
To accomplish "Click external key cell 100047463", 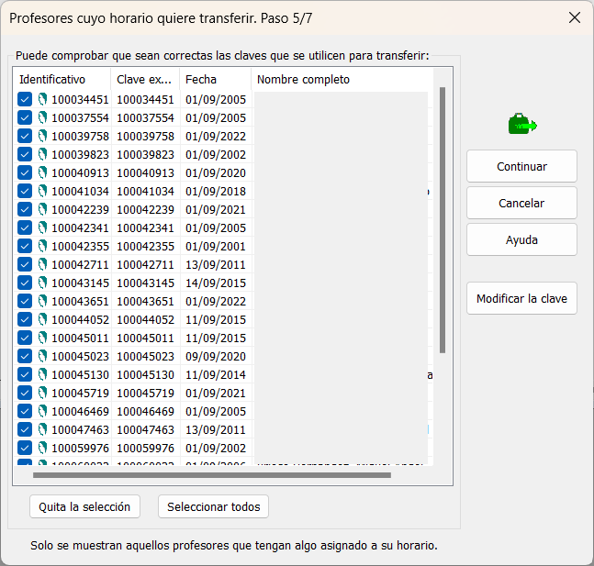I will (145, 429).
